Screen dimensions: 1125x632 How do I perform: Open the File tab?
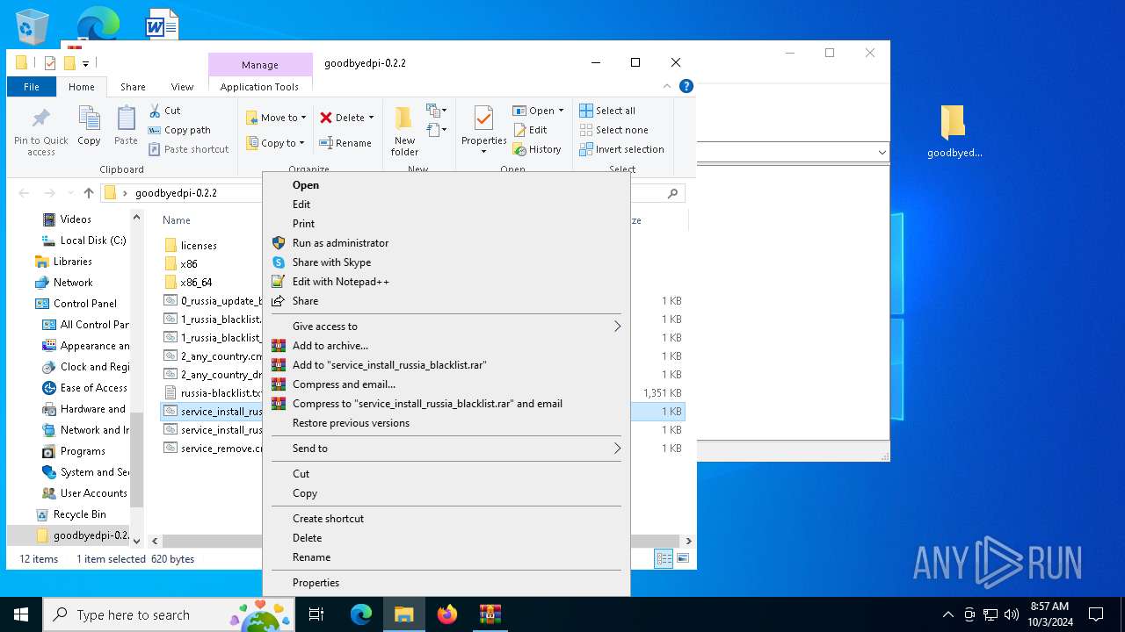click(x=32, y=87)
